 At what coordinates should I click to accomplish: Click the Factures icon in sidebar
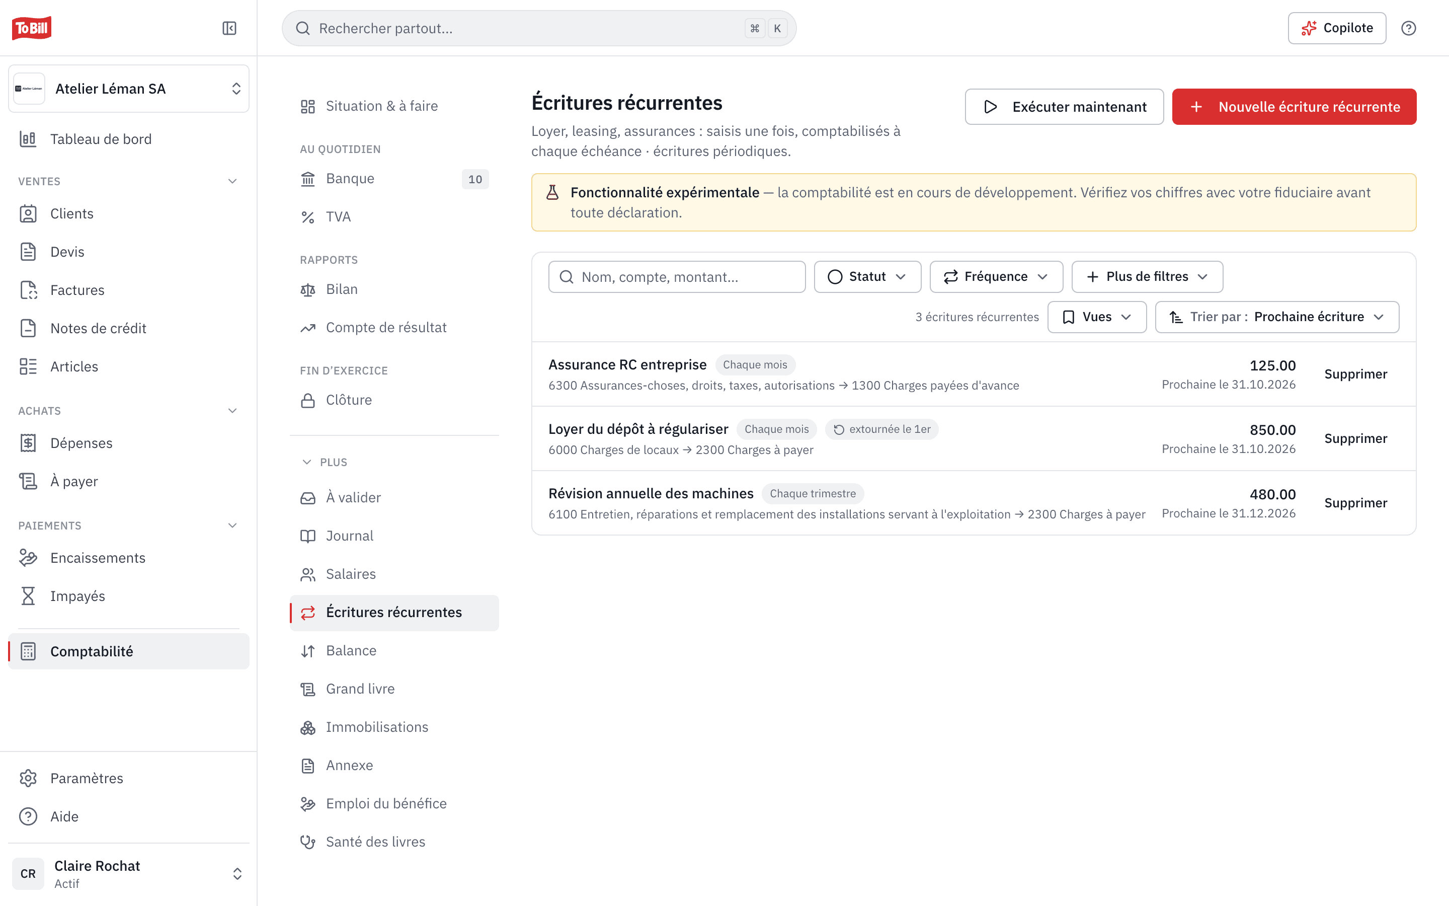point(28,290)
